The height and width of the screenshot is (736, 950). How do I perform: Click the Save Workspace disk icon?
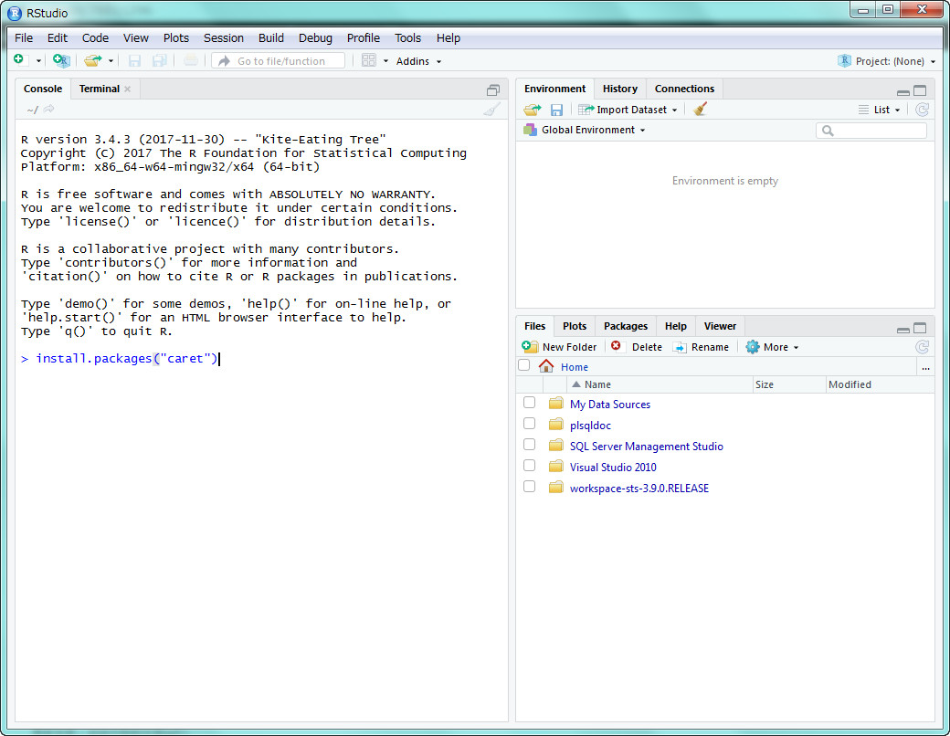pyautogui.click(x=556, y=110)
